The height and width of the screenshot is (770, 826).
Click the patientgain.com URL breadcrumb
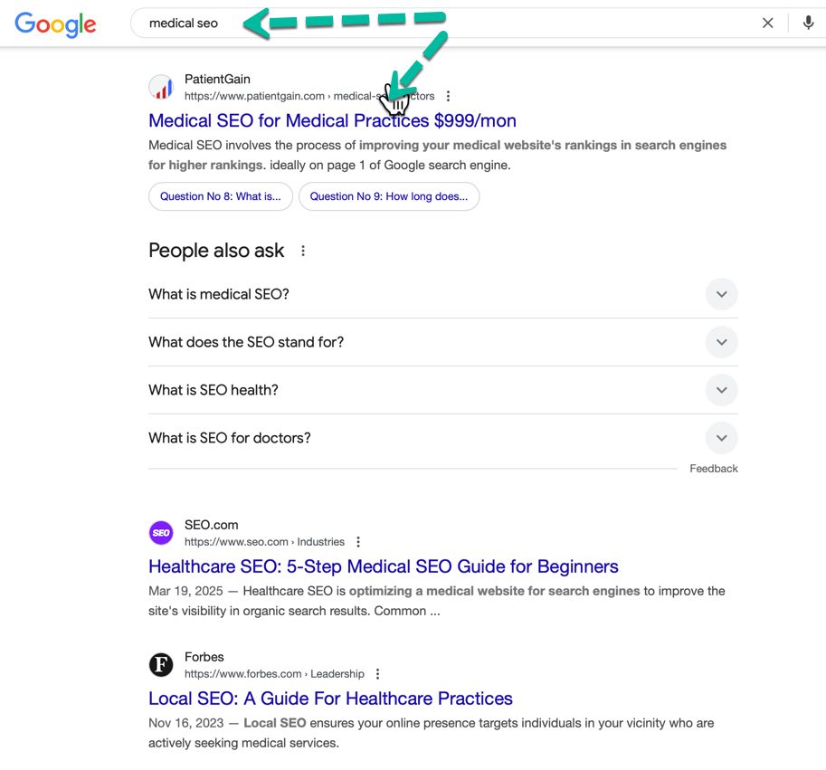coord(309,96)
